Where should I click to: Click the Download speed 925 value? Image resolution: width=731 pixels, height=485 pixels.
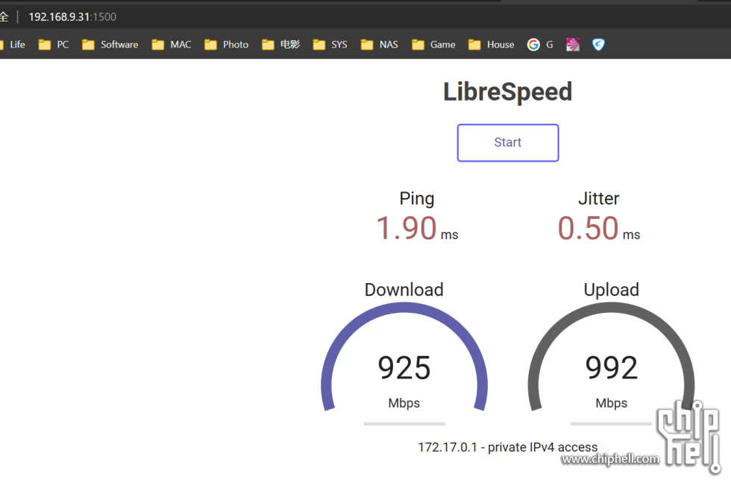click(404, 368)
